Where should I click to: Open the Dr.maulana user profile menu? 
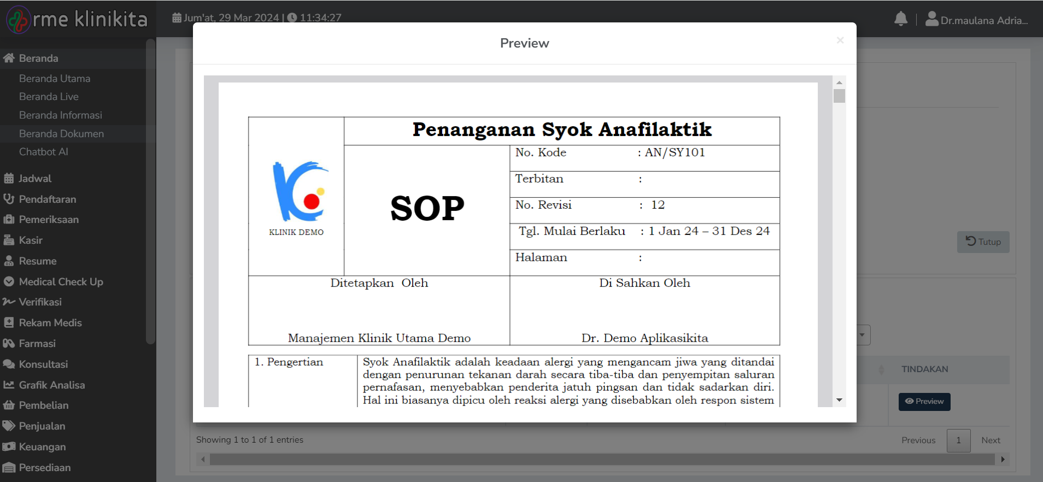point(976,20)
